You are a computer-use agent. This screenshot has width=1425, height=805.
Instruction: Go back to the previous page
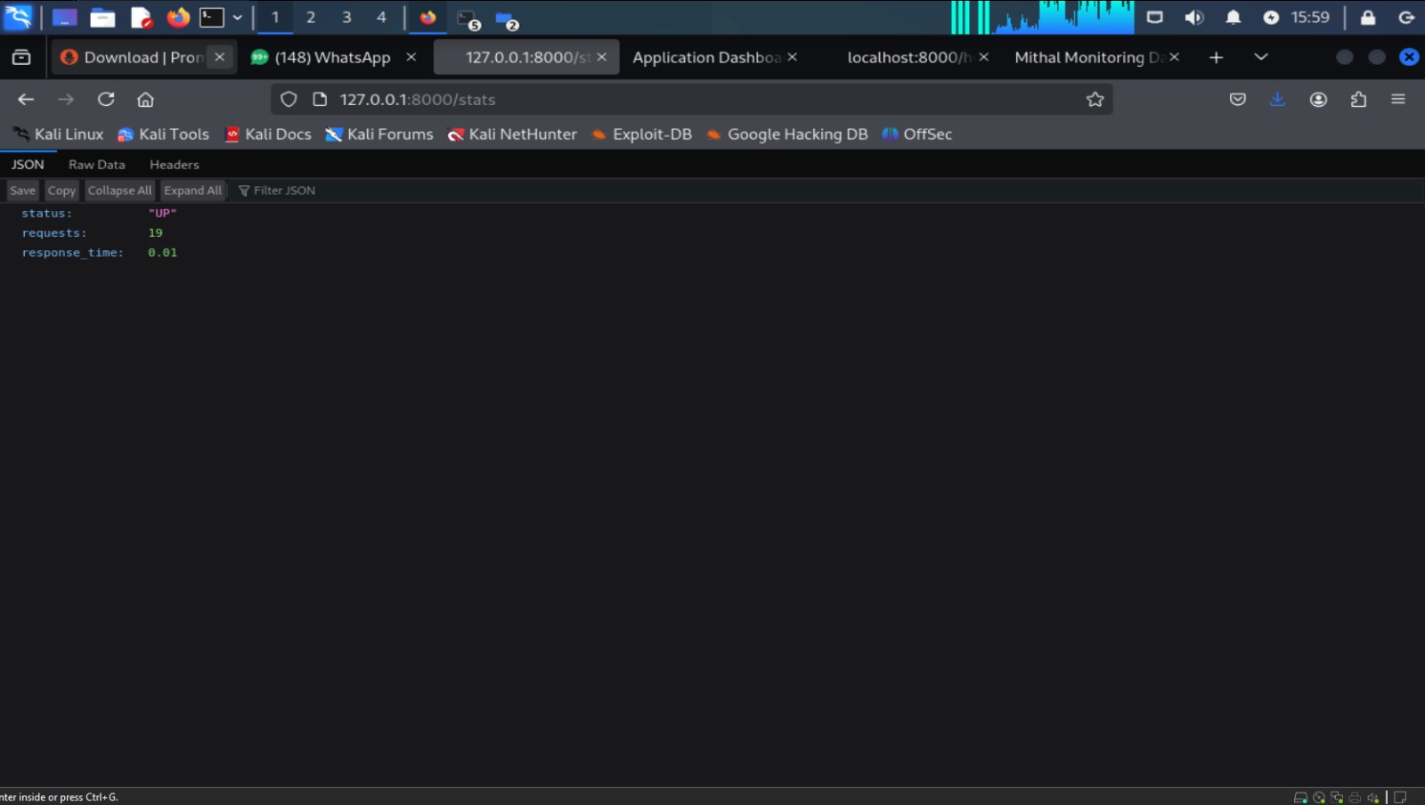26,99
